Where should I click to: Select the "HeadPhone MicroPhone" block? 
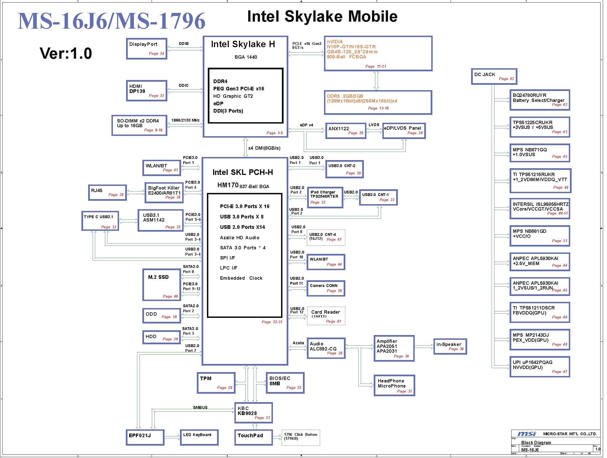394,385
